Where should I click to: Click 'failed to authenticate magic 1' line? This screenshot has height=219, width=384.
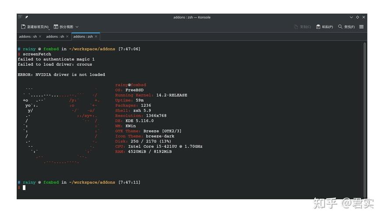[x=56, y=59]
